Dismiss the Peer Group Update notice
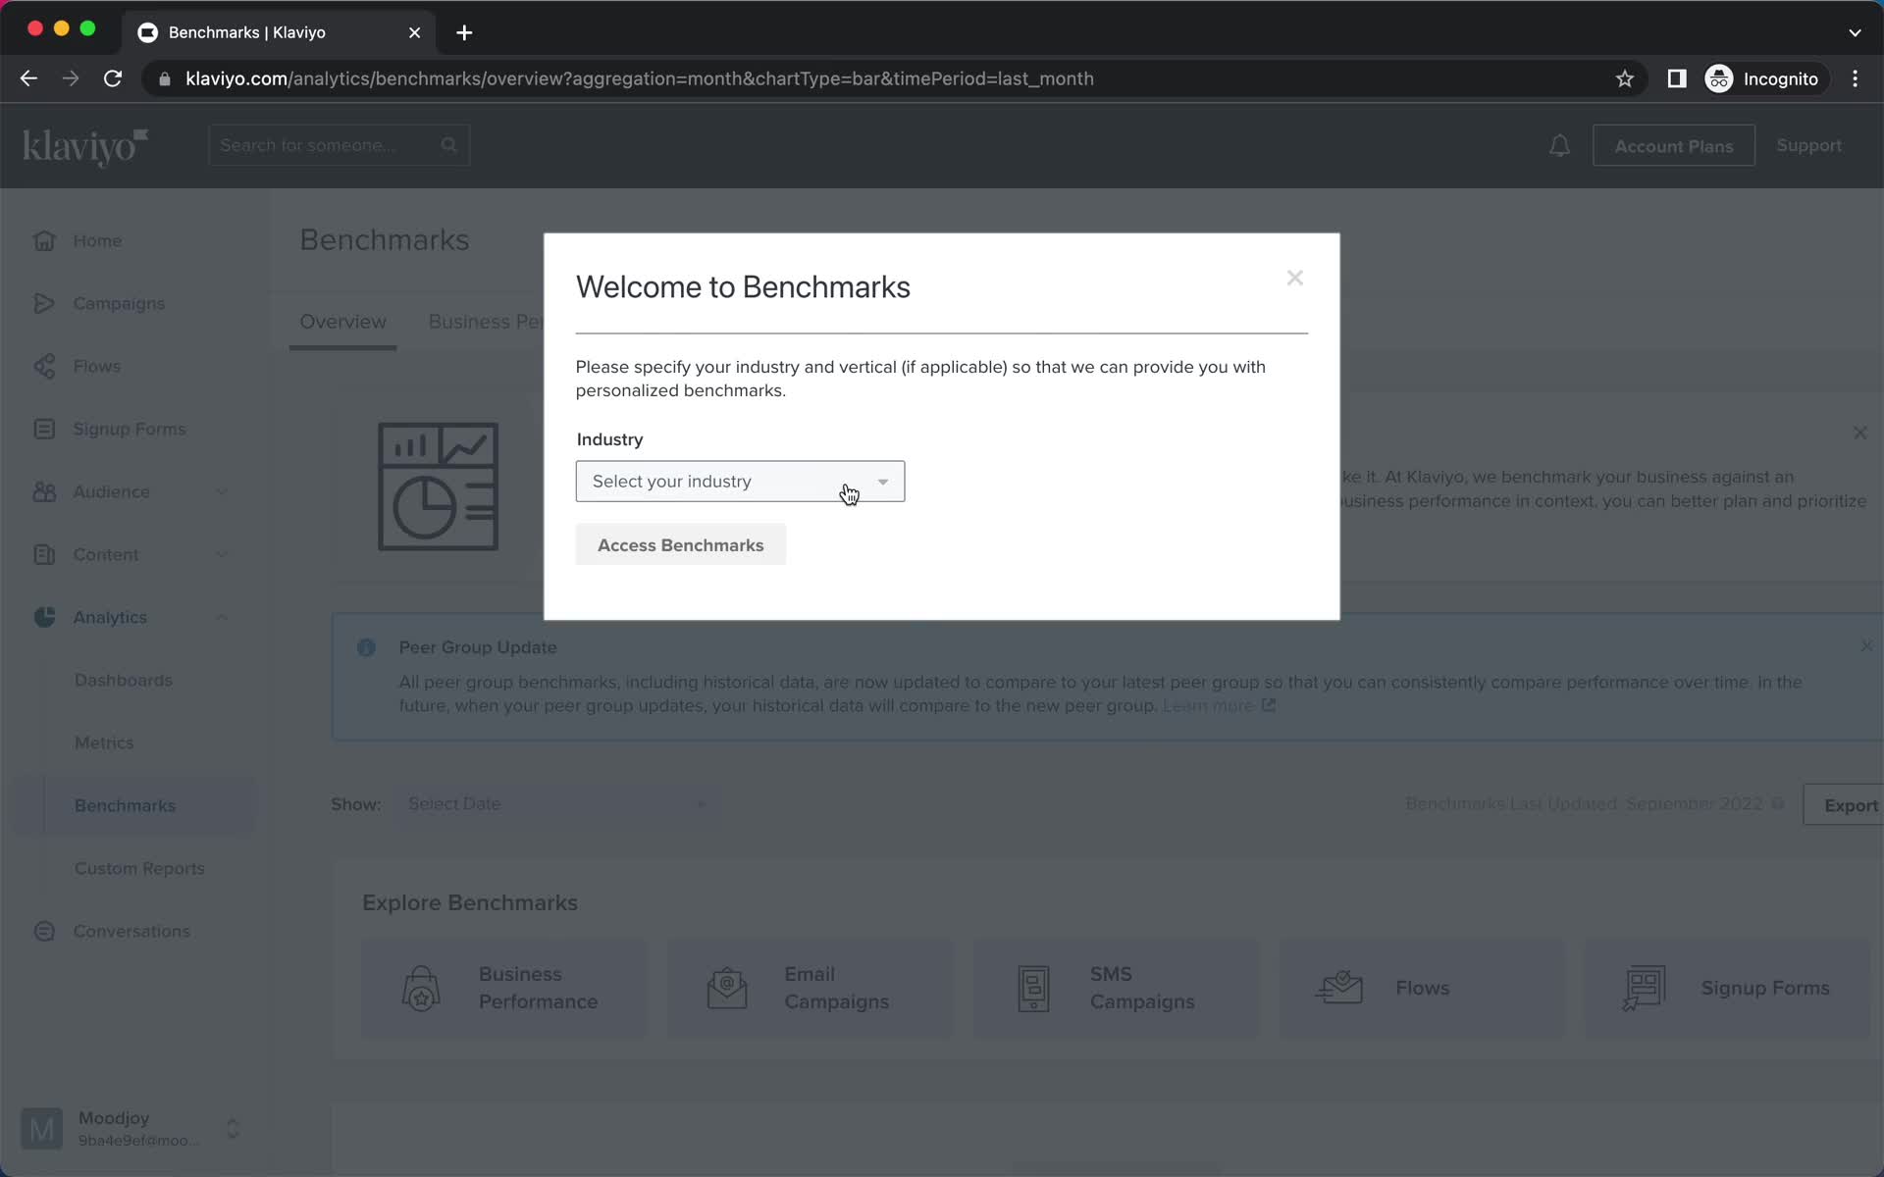 click(x=1866, y=645)
